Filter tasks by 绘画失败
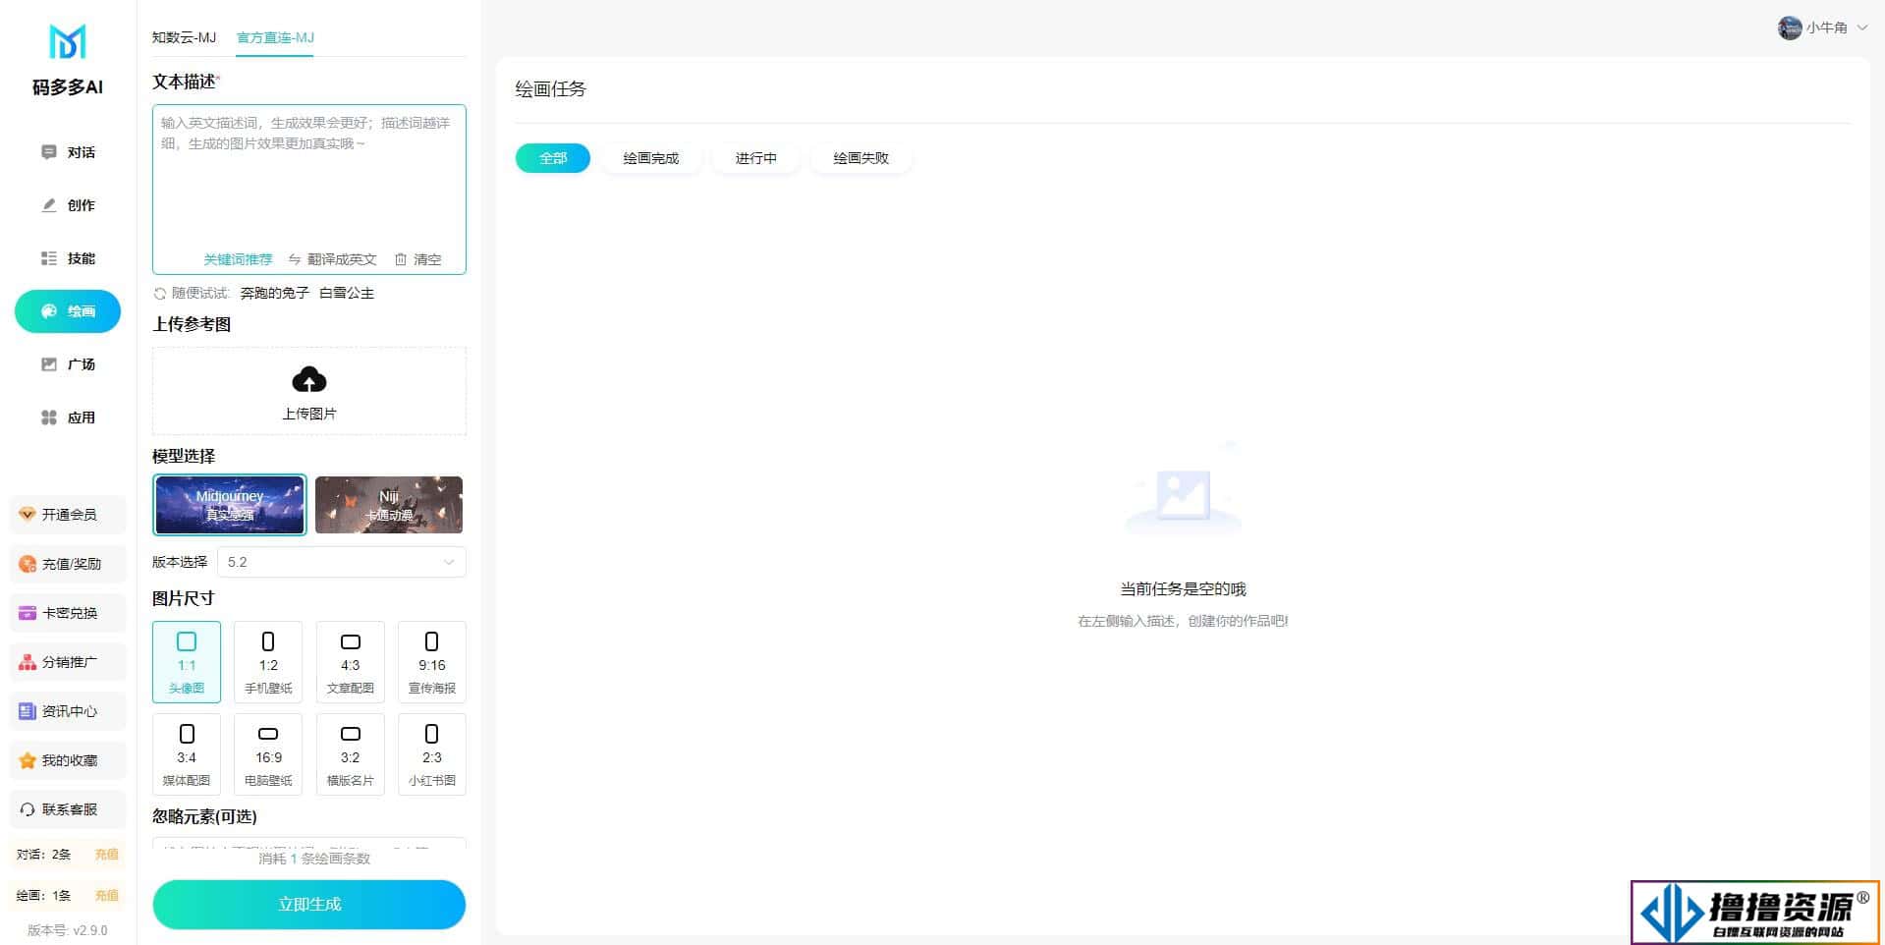The height and width of the screenshot is (945, 1885). [861, 158]
